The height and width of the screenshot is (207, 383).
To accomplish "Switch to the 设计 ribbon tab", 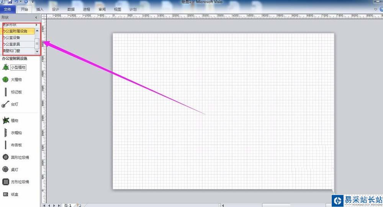I will [56, 9].
